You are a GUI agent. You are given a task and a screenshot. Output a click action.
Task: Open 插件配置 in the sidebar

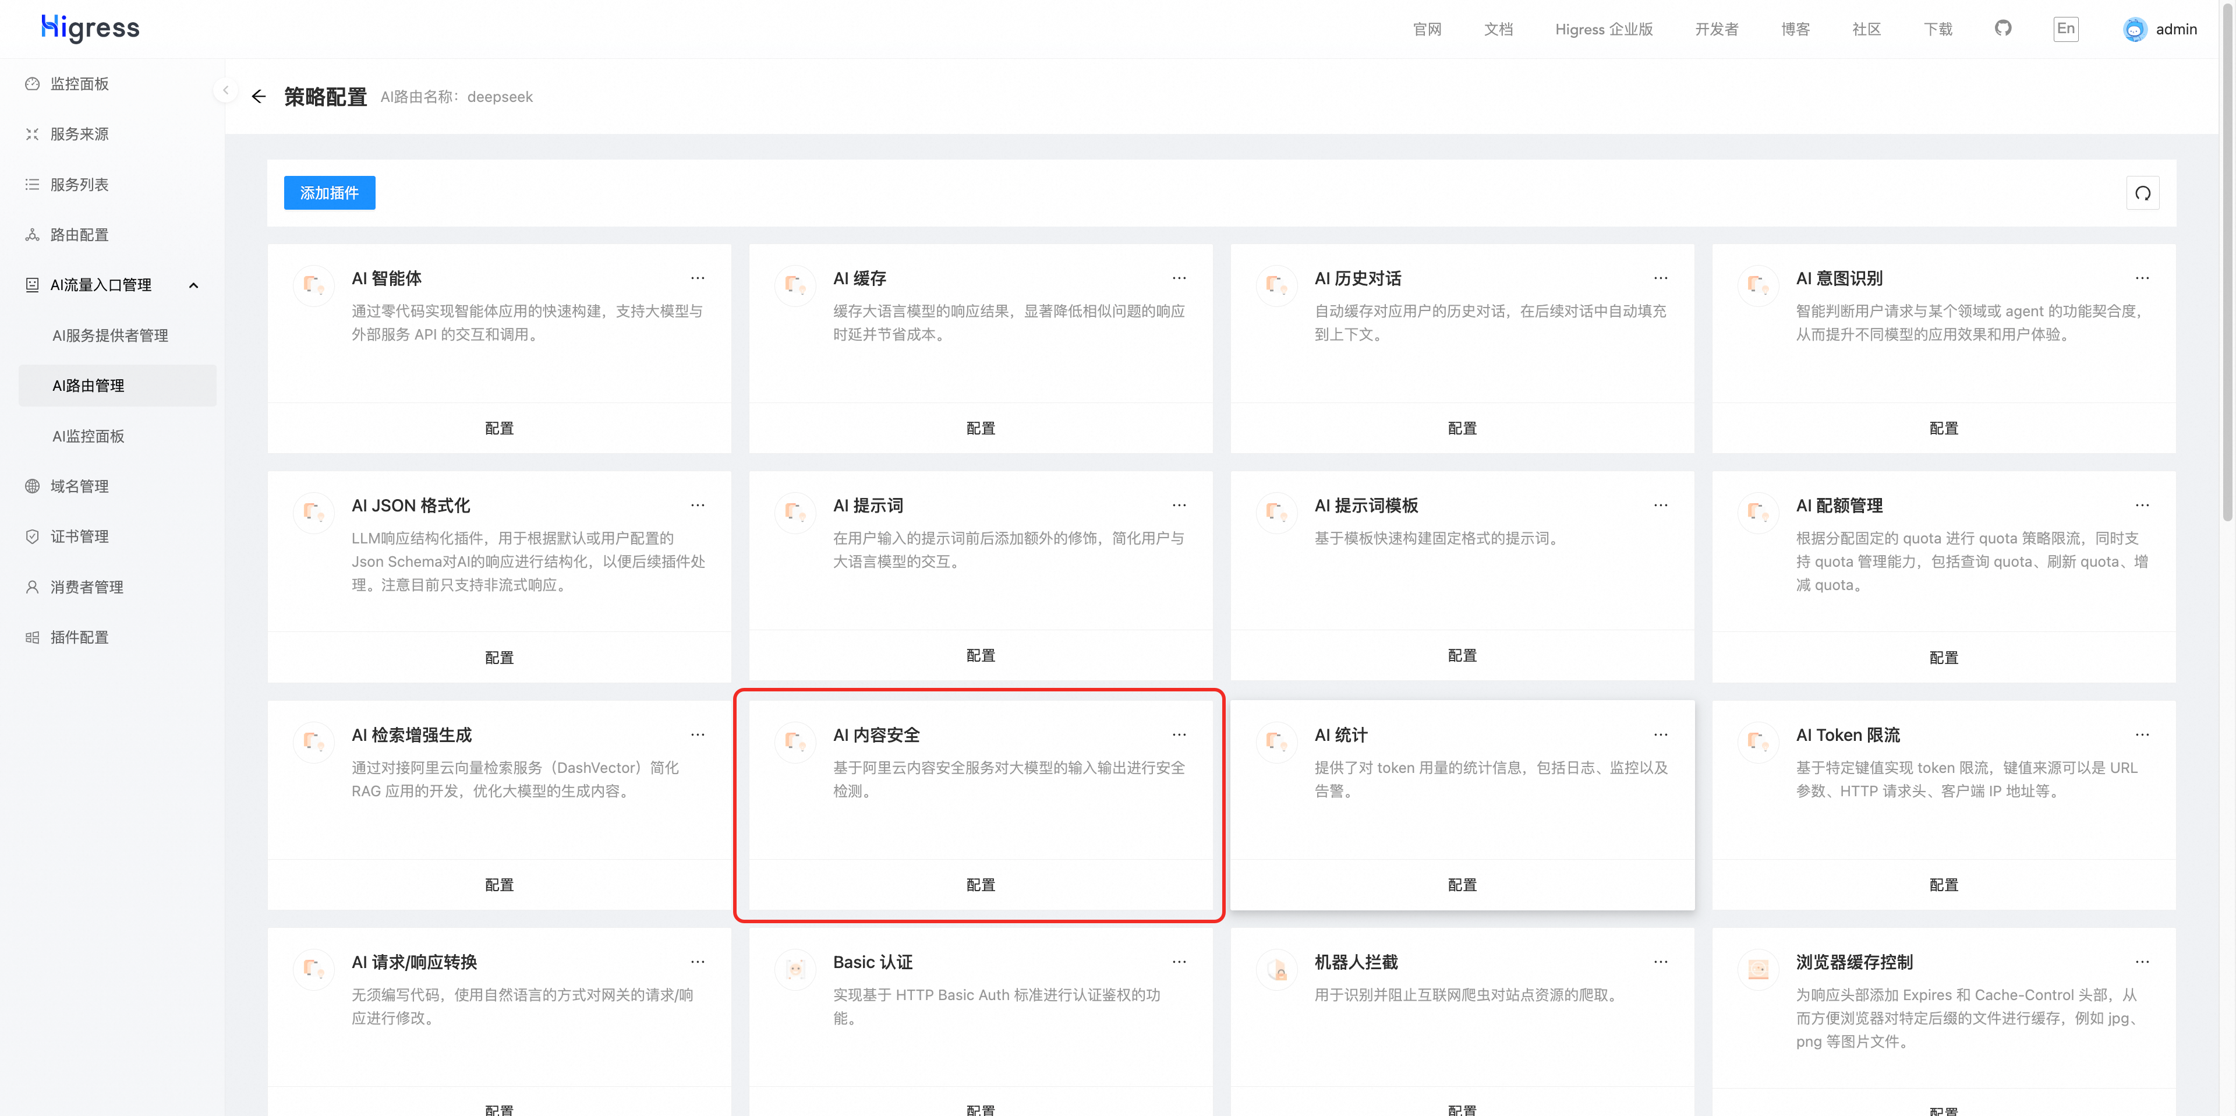pyautogui.click(x=79, y=637)
